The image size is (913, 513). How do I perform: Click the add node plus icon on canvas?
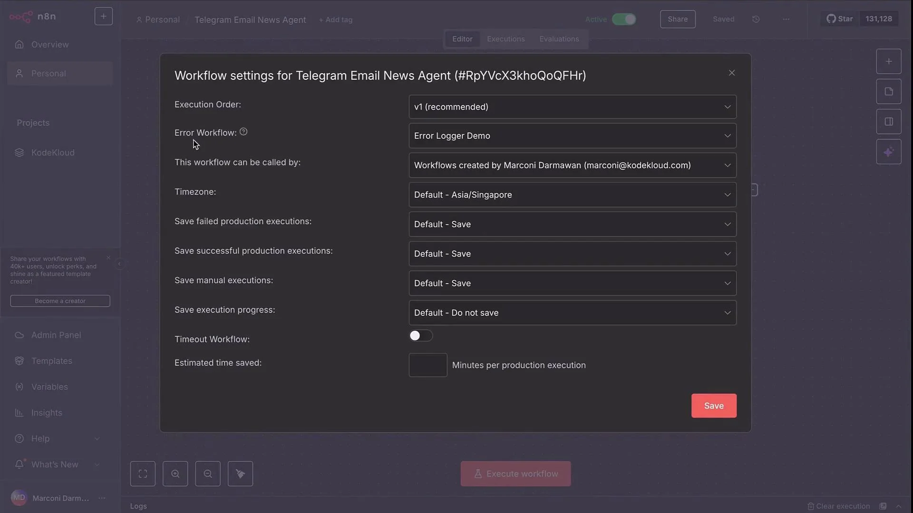889,61
